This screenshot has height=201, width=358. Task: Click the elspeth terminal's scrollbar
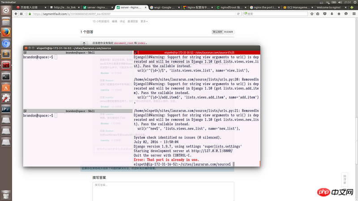pos(260,163)
